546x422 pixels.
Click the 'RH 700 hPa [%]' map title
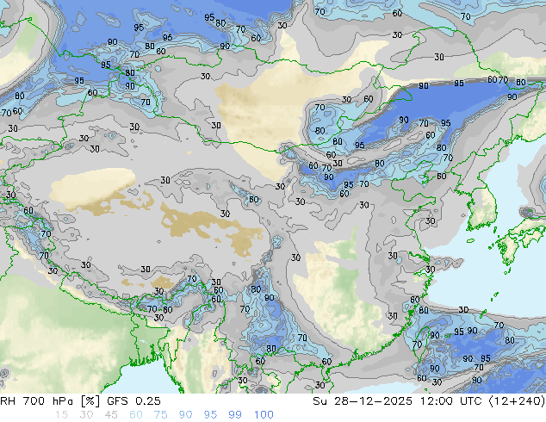coord(50,401)
